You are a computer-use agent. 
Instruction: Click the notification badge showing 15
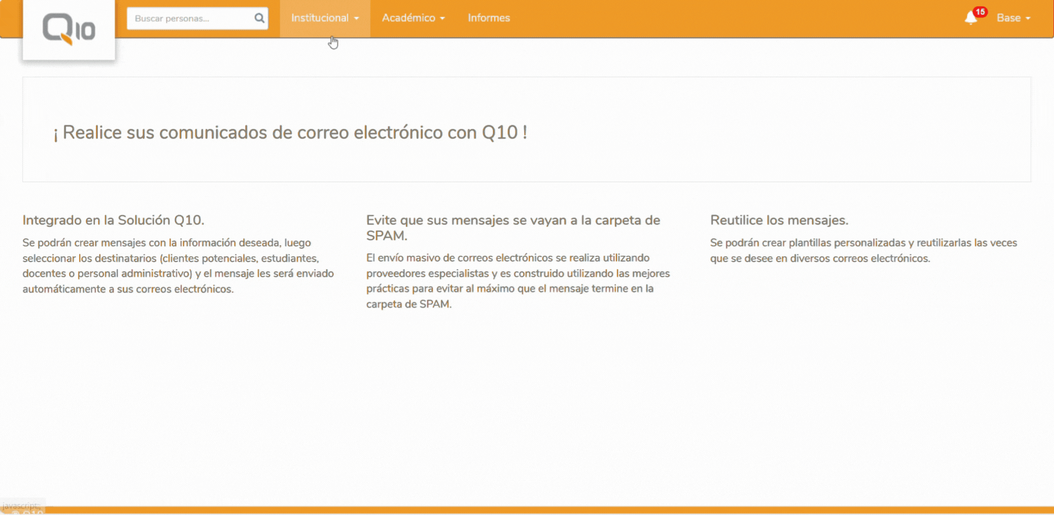tap(980, 11)
